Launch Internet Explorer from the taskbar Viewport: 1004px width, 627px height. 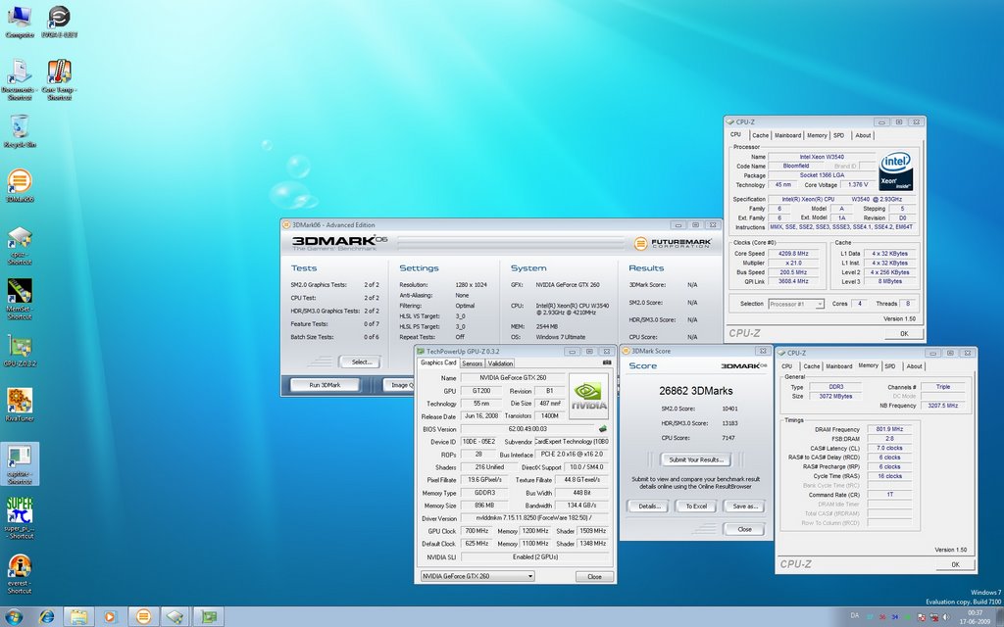coord(46,617)
